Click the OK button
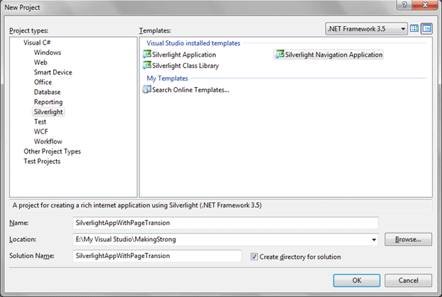 356,281
